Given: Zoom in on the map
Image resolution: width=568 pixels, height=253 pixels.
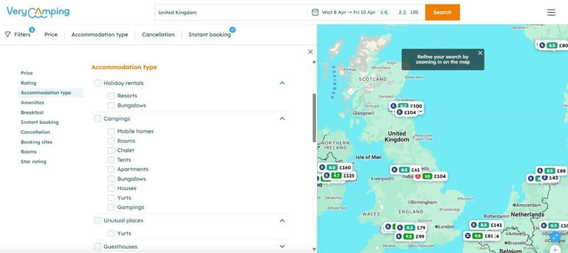Looking at the screenshot, I should [x=555, y=250].
